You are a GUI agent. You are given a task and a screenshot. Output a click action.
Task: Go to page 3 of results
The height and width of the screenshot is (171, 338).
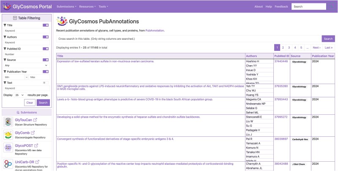[289, 47]
